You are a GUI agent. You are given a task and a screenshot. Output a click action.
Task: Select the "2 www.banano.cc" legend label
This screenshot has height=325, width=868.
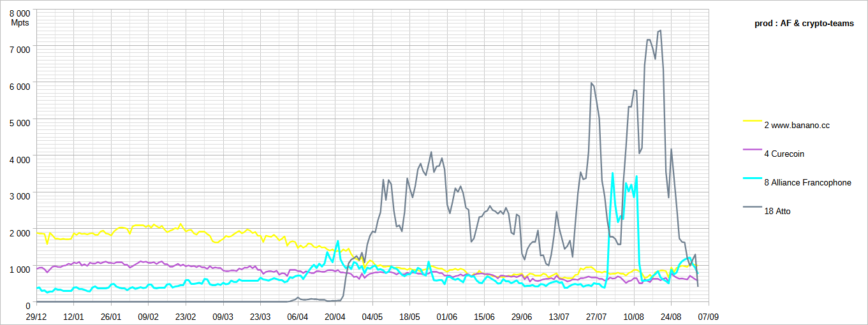tap(797, 126)
